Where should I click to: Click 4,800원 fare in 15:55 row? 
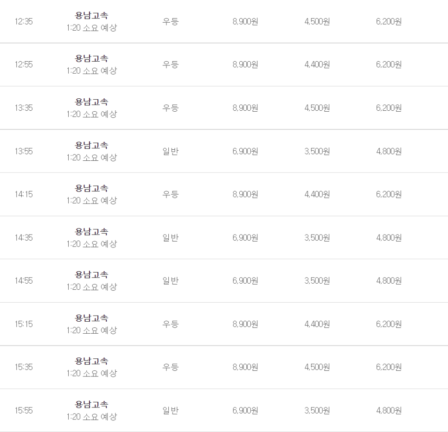tap(389, 411)
